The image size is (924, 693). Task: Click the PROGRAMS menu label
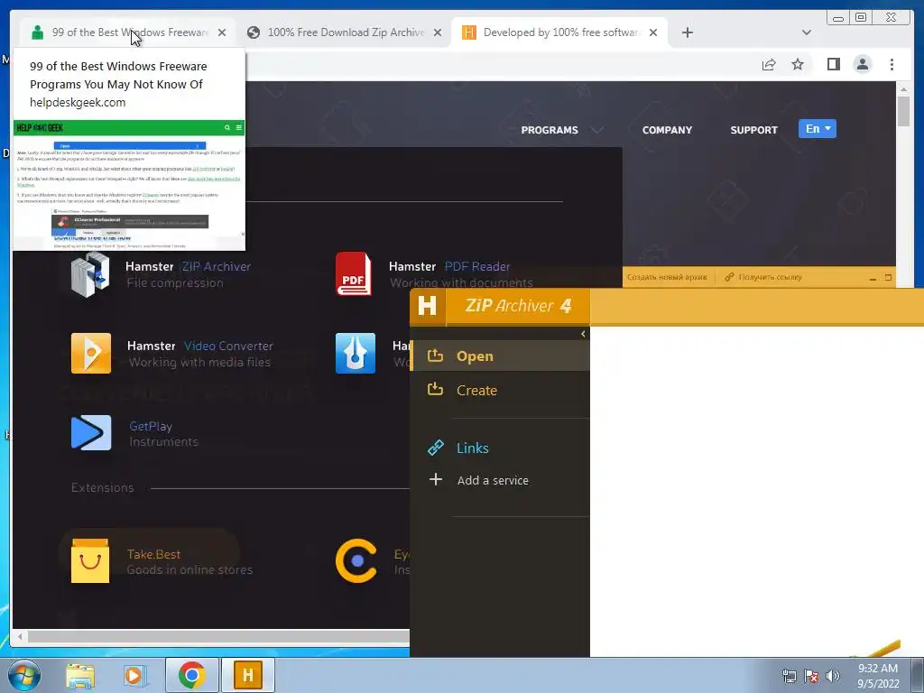[550, 130]
